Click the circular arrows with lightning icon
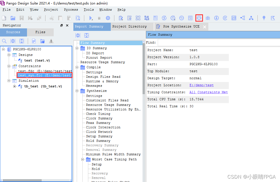Image resolution: width=280 pixels, height=182 pixels. tap(164, 18)
